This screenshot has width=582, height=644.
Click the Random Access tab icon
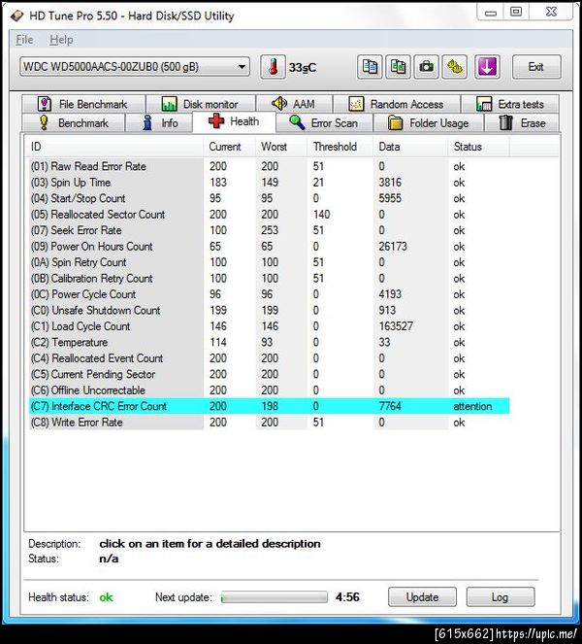356,104
